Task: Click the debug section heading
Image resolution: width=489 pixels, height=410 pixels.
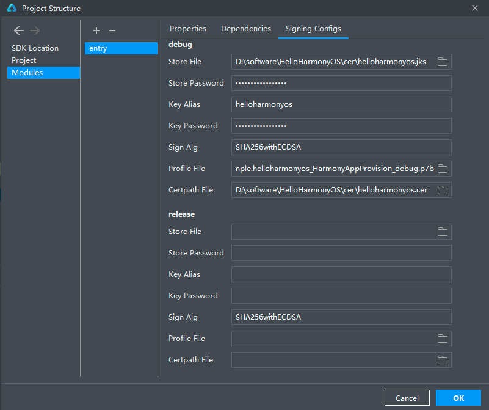Action: pos(180,45)
